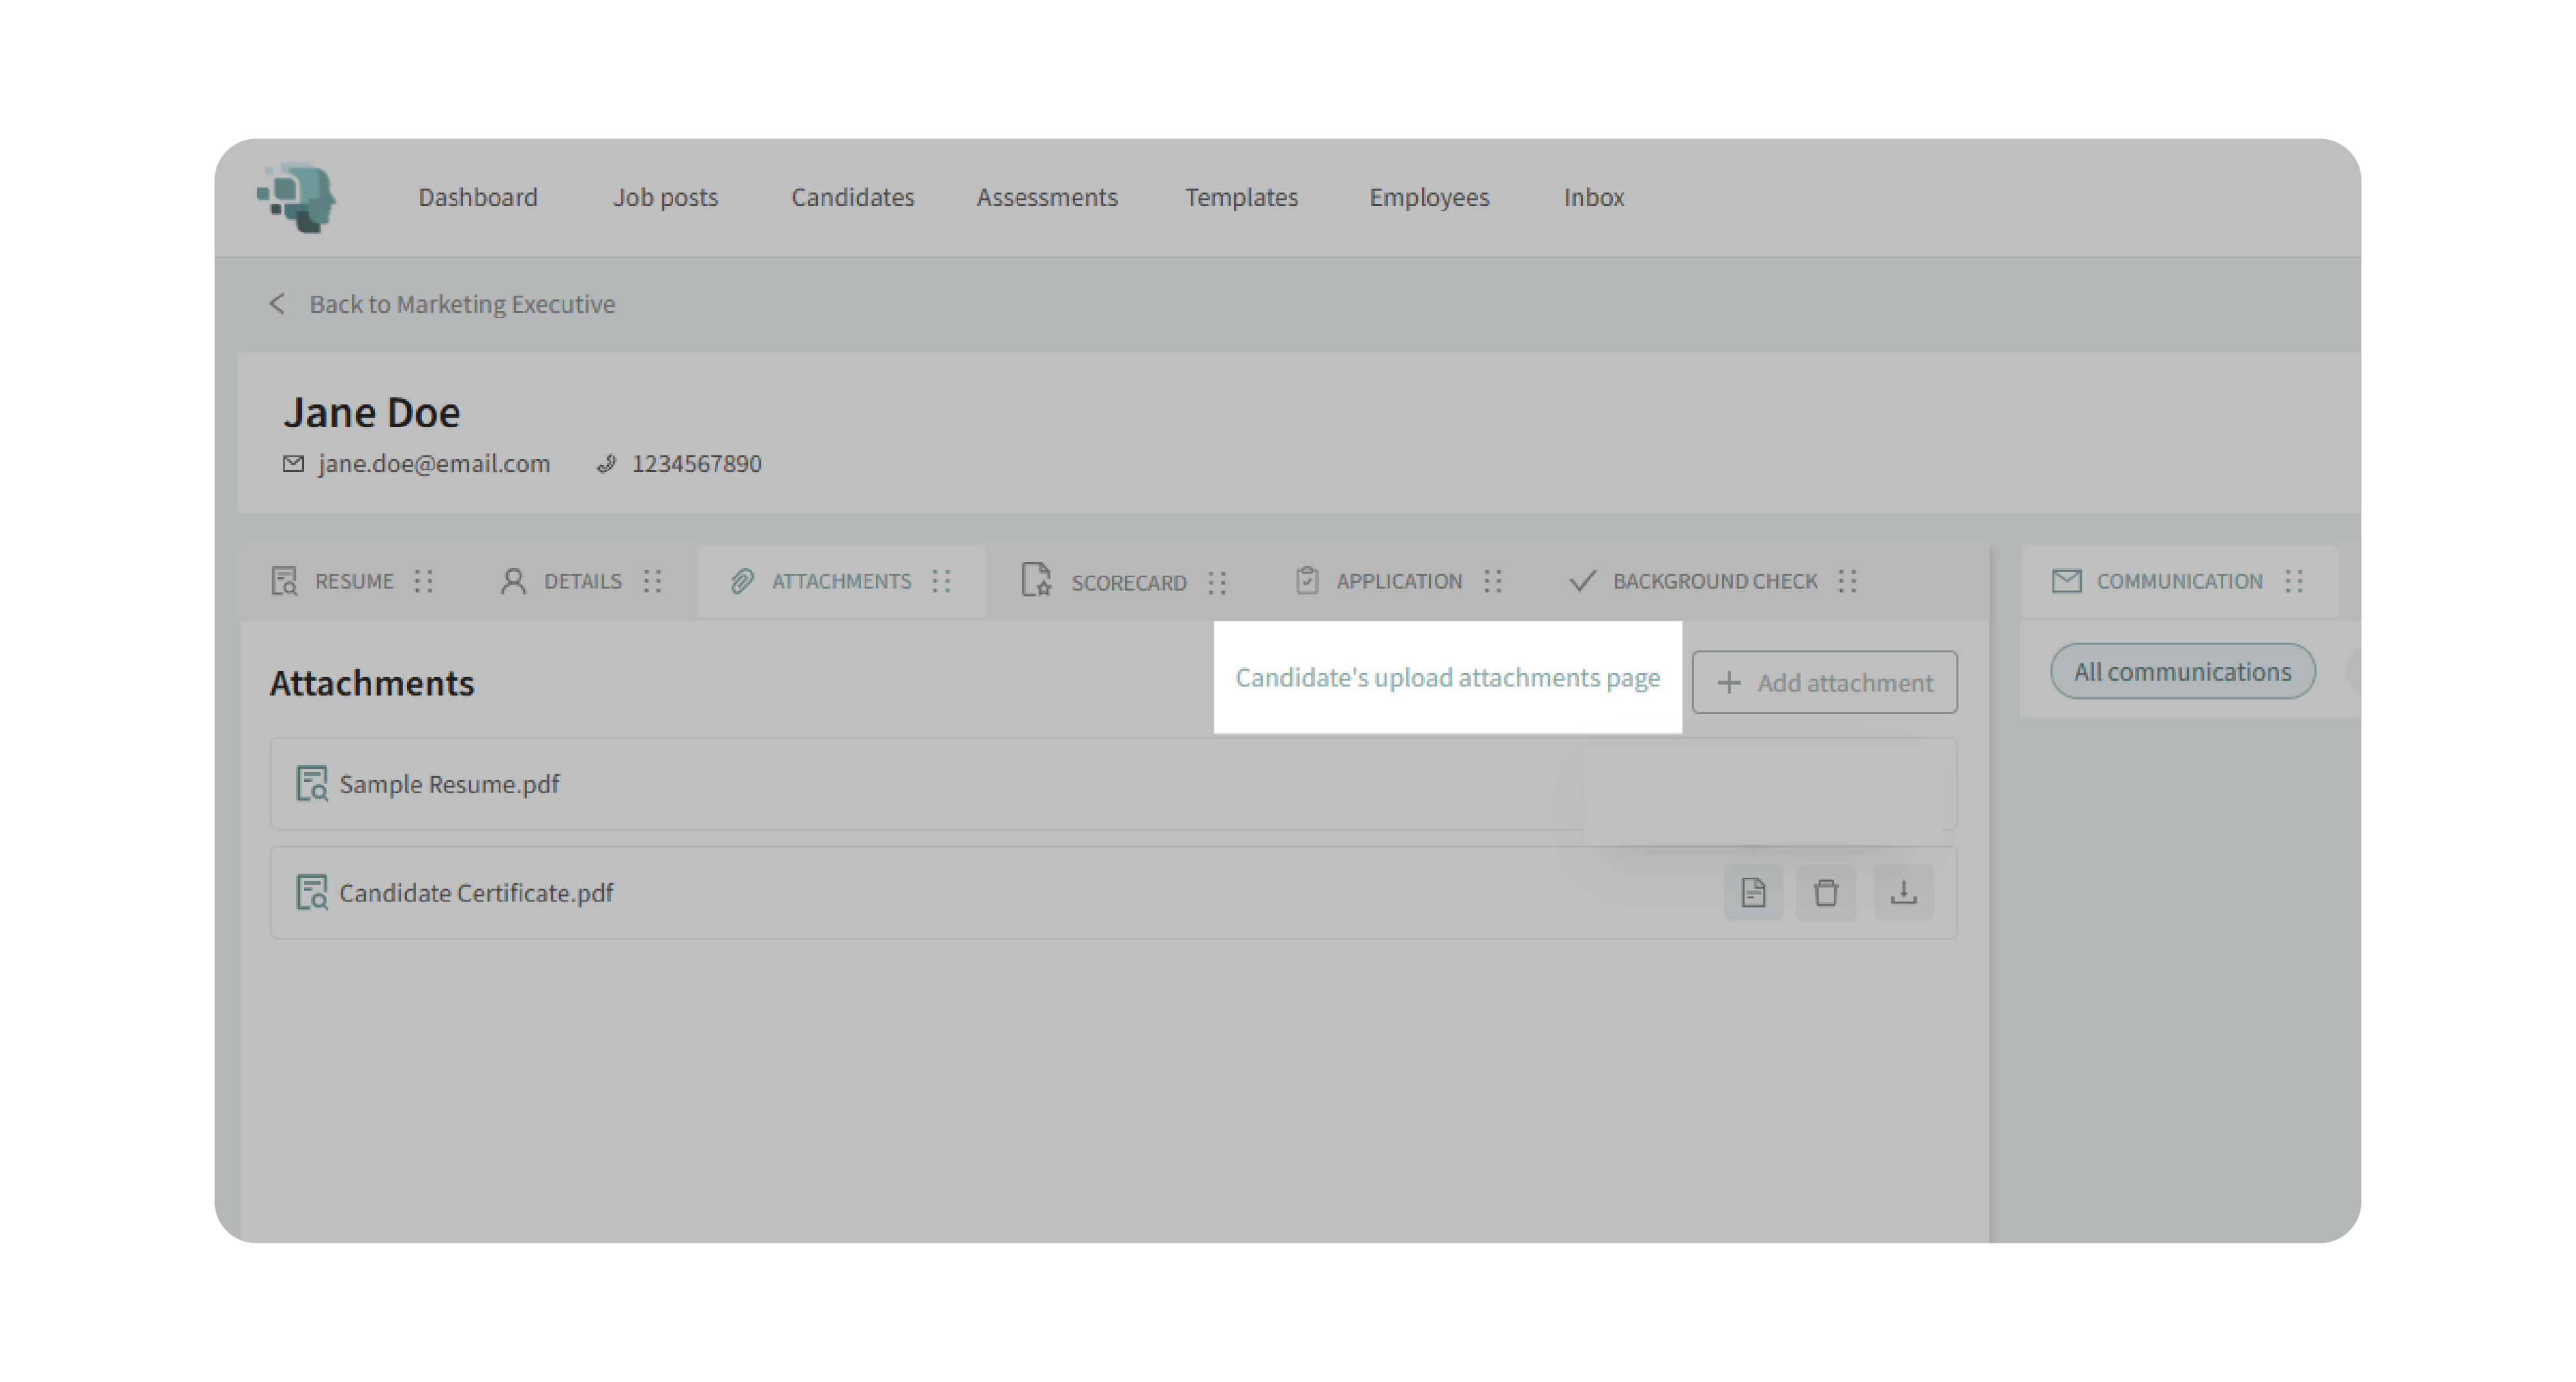Click the Sample Resume.pdf file icon

311,784
